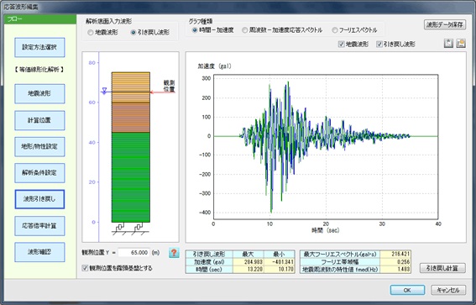Click the red question mark help icon
Screen dimensions: 476x305
pos(174,253)
